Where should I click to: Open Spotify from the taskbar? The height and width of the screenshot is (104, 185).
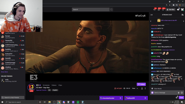(78, 102)
